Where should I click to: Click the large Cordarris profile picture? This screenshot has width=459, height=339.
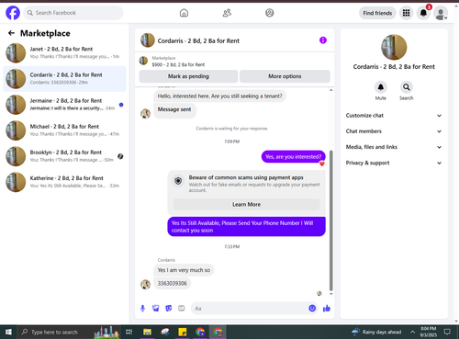(x=394, y=47)
